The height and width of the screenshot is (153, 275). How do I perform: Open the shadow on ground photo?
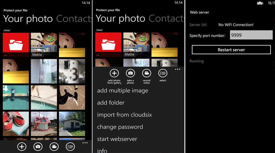72,97
